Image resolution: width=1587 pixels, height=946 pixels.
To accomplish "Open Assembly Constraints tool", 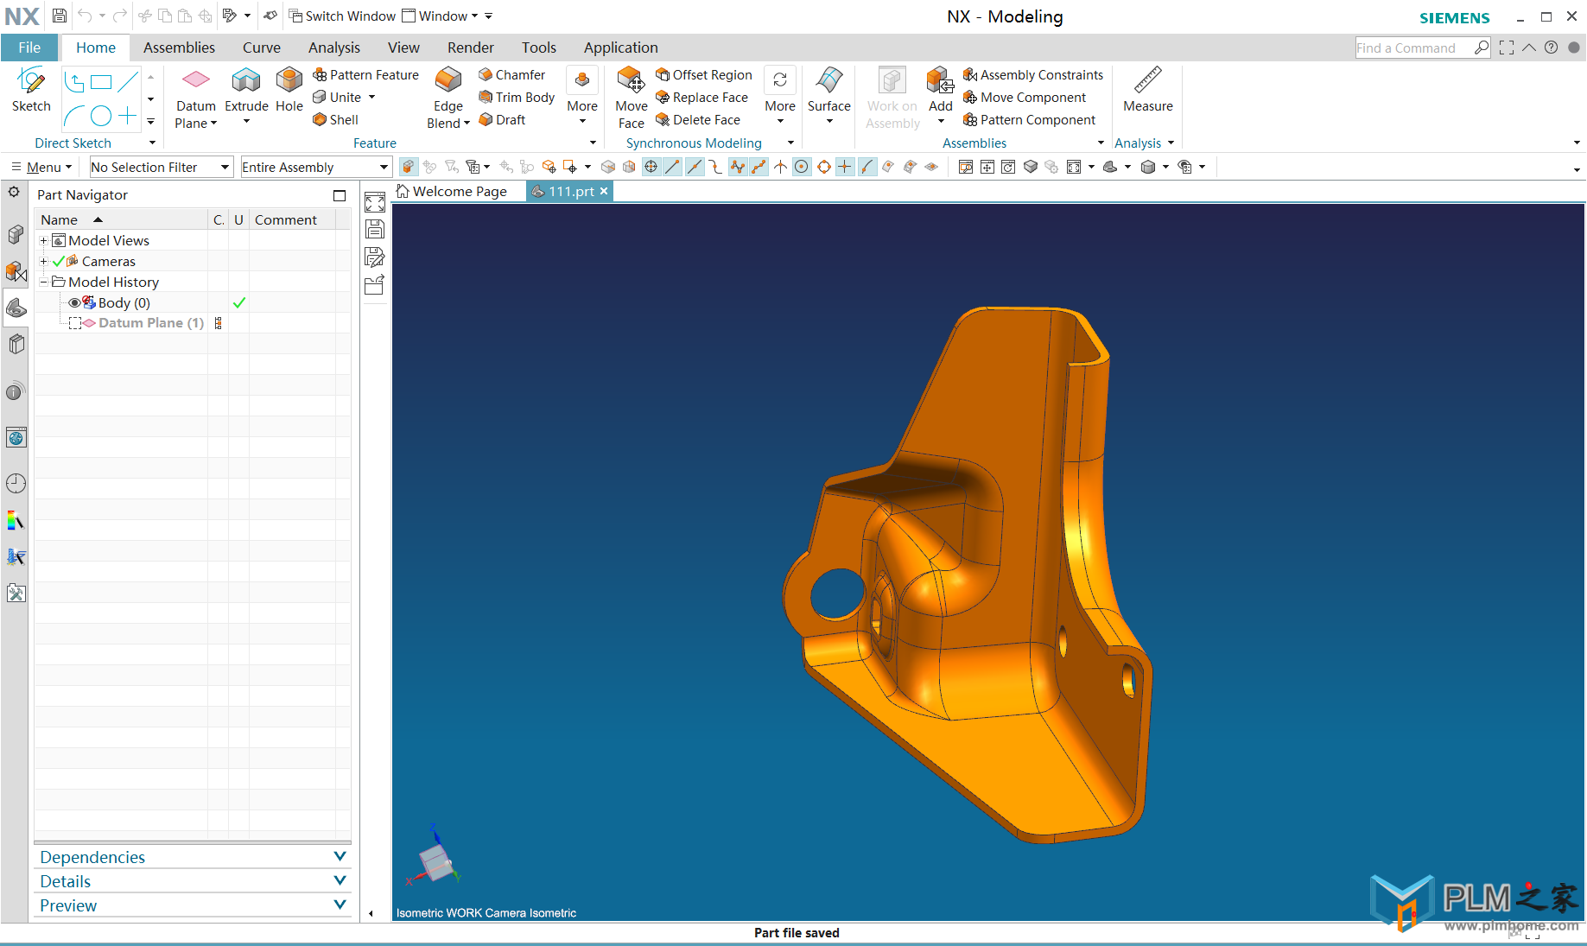I will click(x=1033, y=75).
